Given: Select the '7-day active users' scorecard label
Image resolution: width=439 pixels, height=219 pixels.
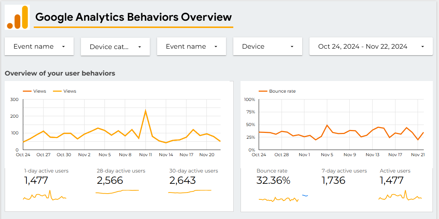Looking at the screenshot, I should pos(344,171).
